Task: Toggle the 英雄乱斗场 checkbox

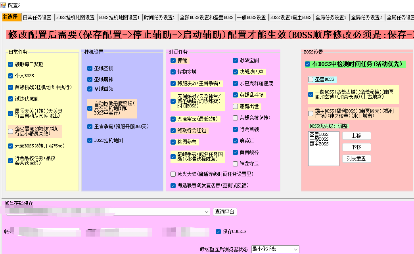Action: click(x=235, y=95)
